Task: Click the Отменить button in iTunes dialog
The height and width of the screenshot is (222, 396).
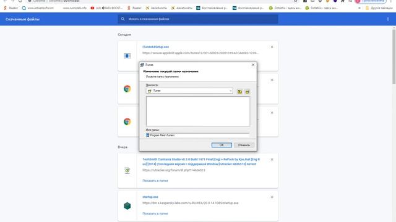Action: click(244, 145)
